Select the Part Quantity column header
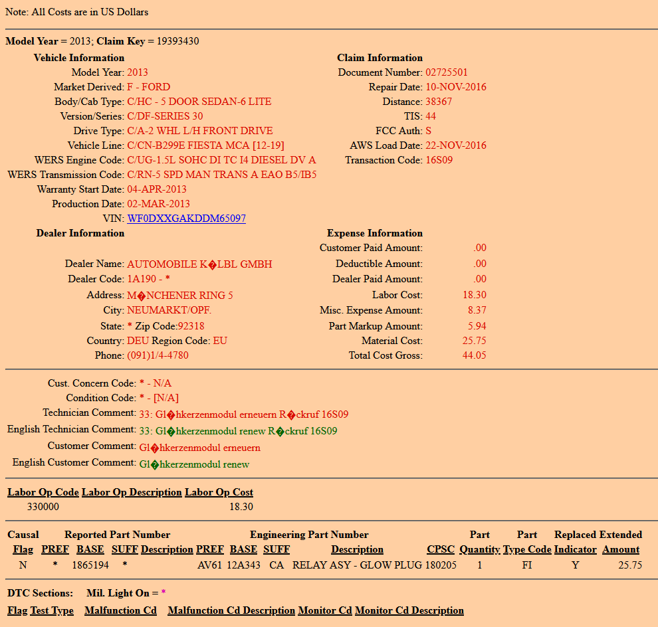This screenshot has height=627, width=658. [x=479, y=549]
